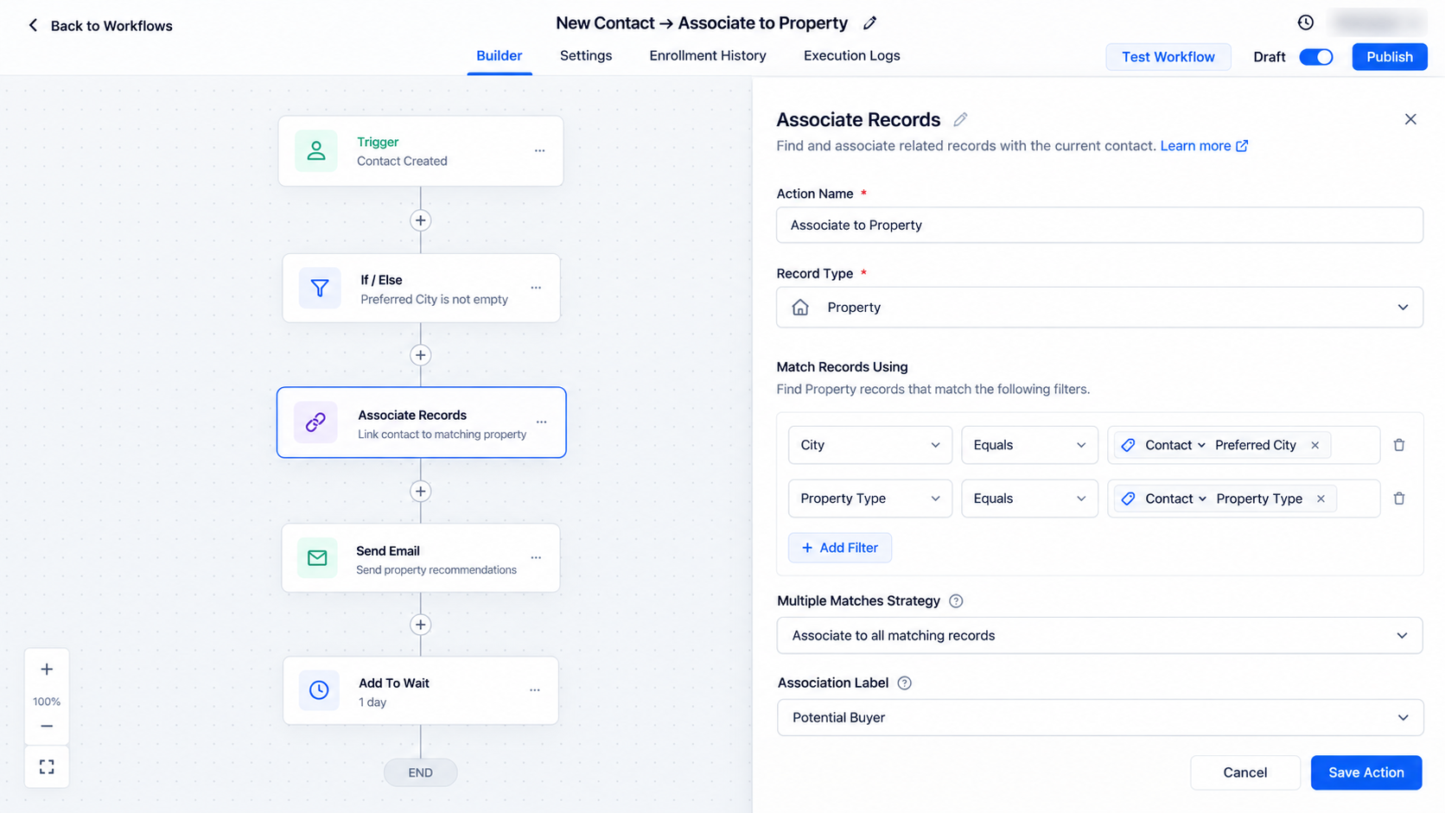Open the Equals operator for City
The height and width of the screenshot is (813, 1445).
1029,445
